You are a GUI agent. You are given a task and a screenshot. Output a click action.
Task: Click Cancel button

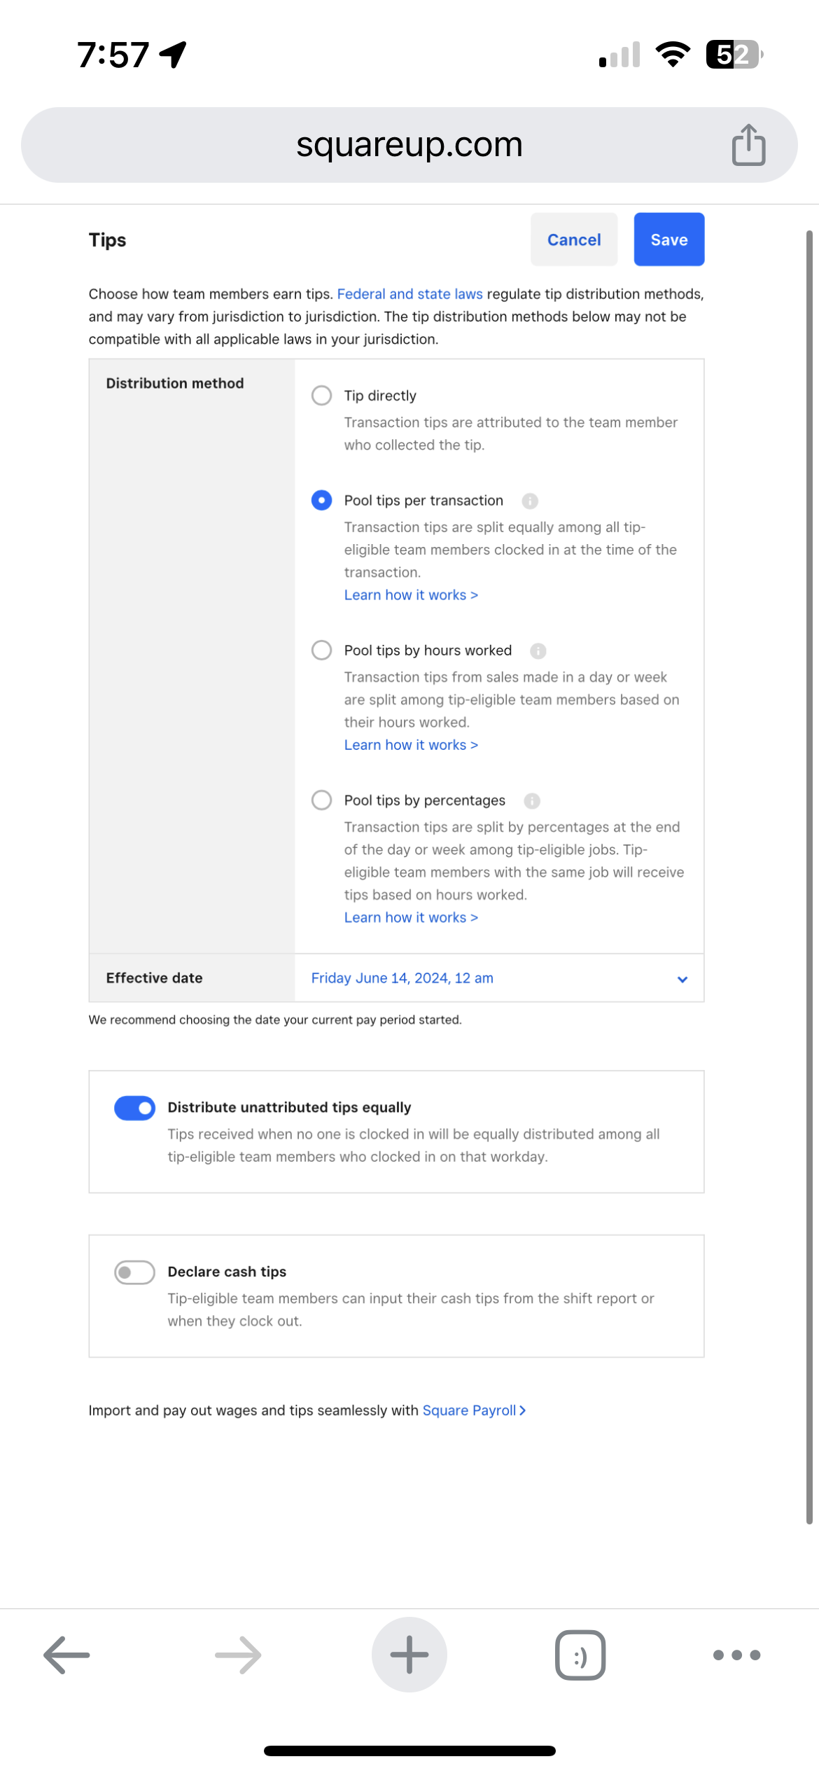click(574, 239)
